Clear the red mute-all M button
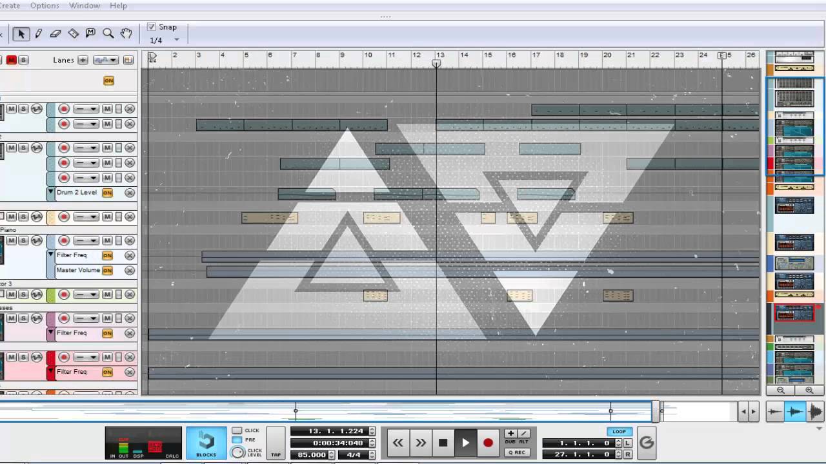 (x=12, y=60)
